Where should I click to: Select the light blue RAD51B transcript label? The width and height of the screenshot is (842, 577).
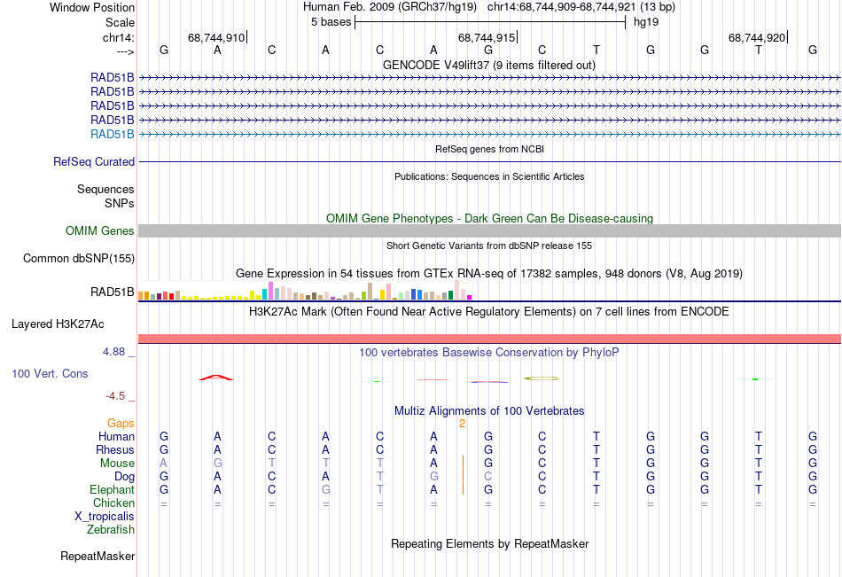click(x=113, y=135)
